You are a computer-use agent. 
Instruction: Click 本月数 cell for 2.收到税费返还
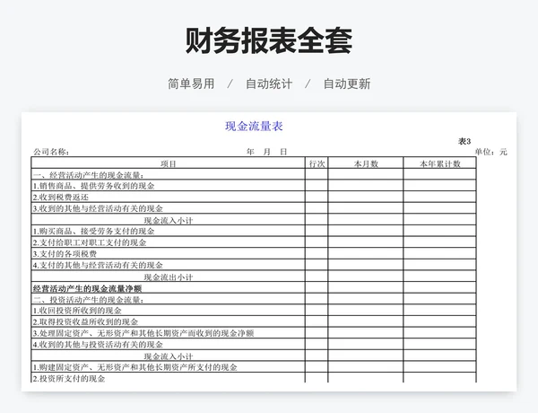(x=366, y=198)
